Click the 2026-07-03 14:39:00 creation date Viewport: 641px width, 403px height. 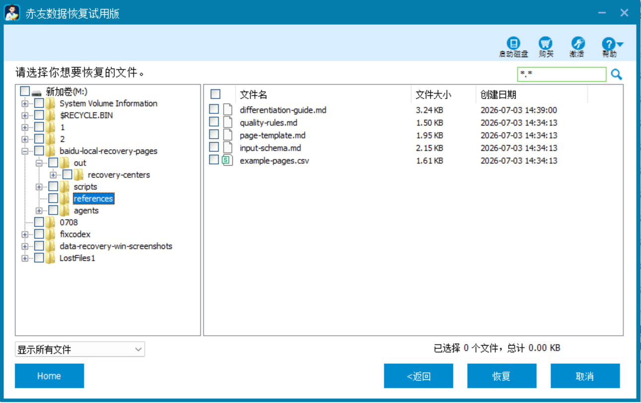(x=518, y=110)
